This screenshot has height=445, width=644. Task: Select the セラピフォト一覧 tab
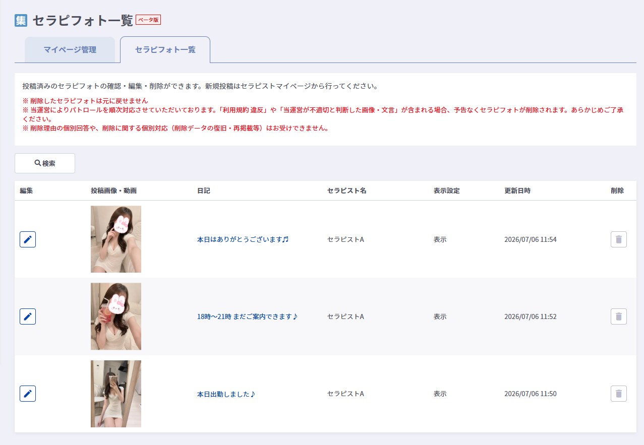(165, 50)
